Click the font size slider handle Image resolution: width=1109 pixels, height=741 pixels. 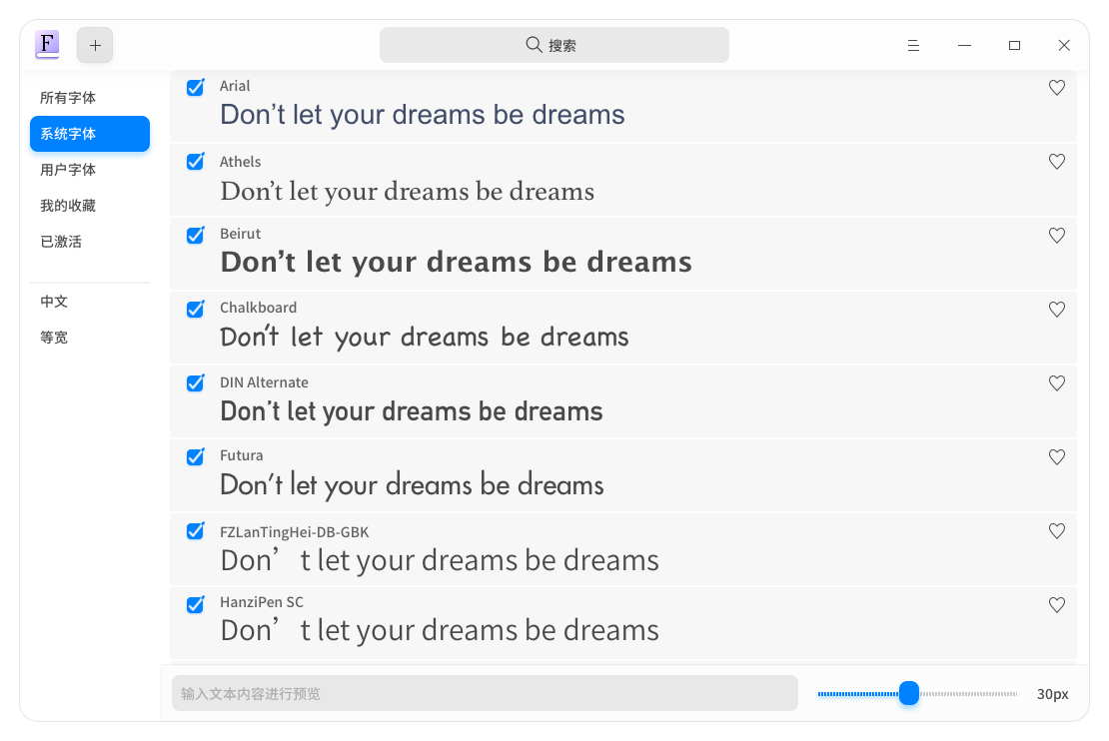[x=909, y=694]
